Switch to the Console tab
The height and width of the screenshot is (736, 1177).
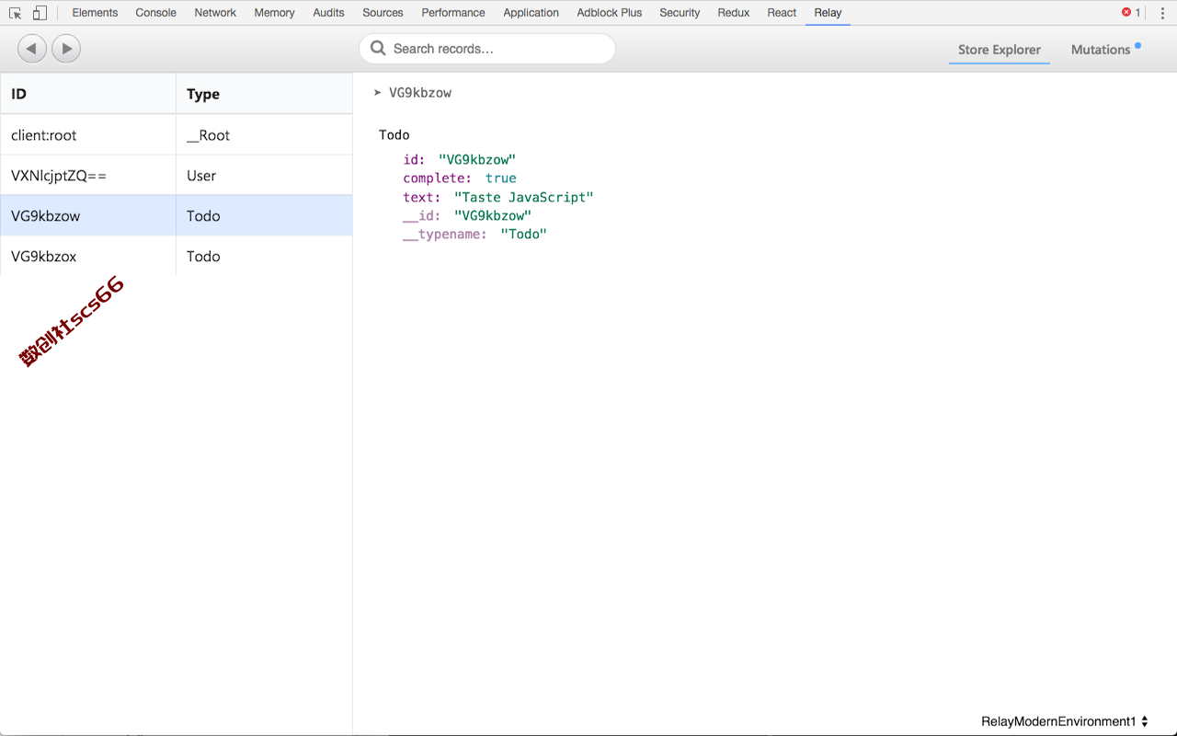[x=155, y=13]
